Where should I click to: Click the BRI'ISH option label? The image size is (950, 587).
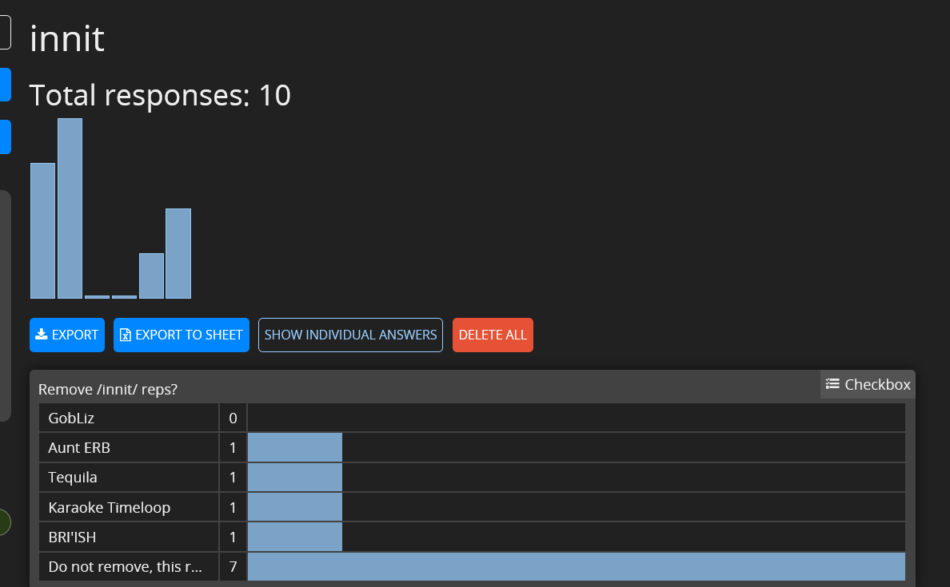pyautogui.click(x=72, y=537)
